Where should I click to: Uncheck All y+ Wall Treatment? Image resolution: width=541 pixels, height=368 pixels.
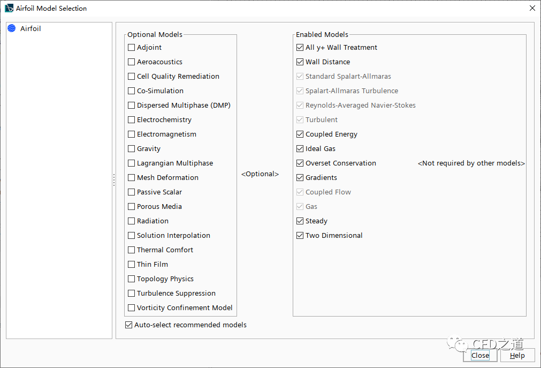click(x=300, y=47)
